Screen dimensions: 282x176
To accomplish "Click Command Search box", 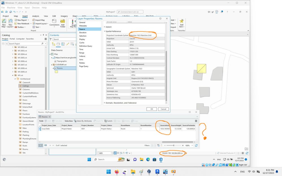I will [x=130, y=12].
